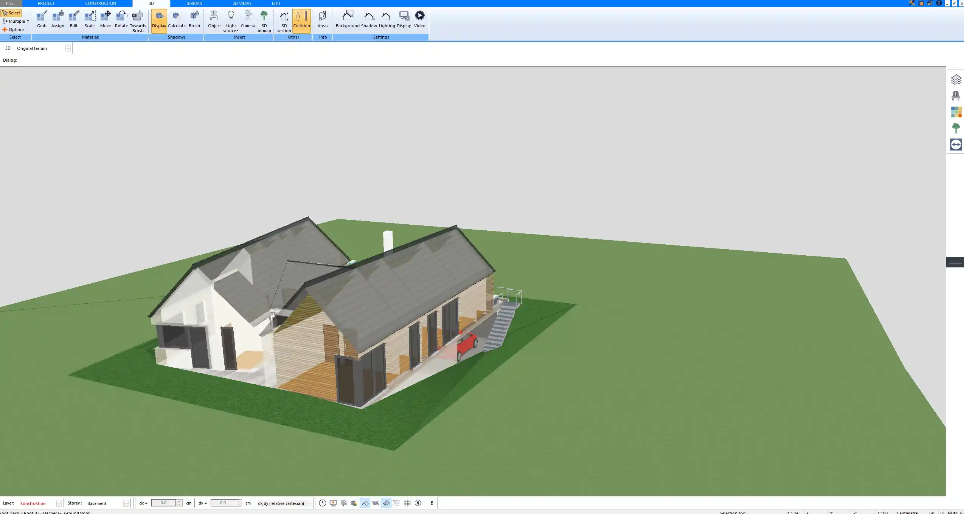Open the materials color palette in sidebar

tap(956, 112)
